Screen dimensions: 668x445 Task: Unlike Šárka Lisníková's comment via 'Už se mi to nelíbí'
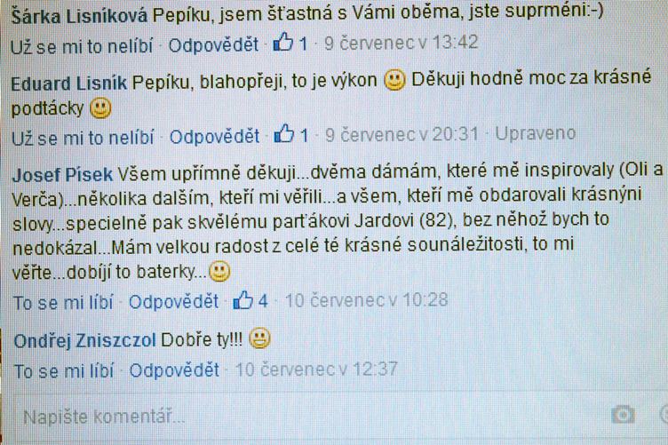[82, 46]
